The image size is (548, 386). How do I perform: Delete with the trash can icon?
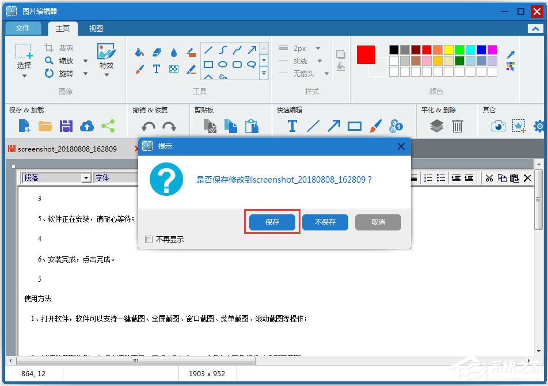point(458,126)
